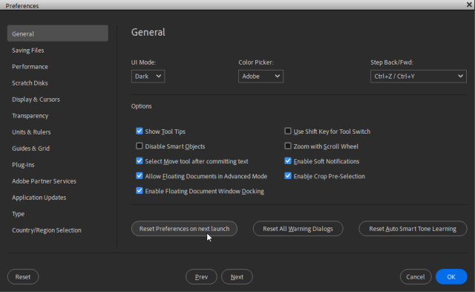Click Reset Preferences on next launch
This screenshot has height=292, width=475.
point(184,229)
